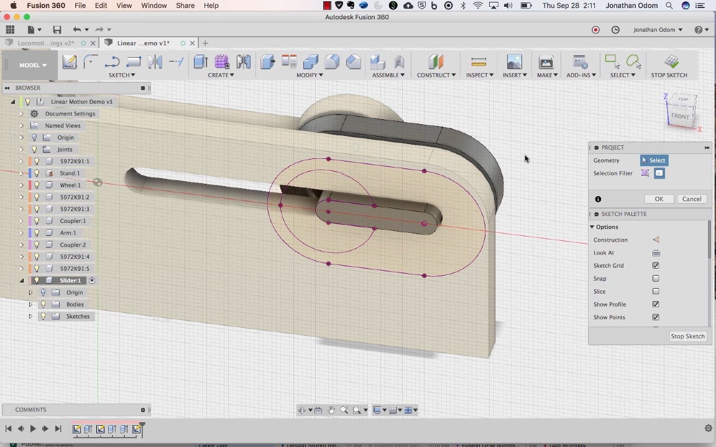Click OK in the Project dialog
This screenshot has width=716, height=447.
659,199
